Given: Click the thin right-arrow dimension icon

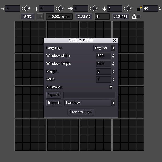Looking at the screenshot, I should (x=2, y=9).
